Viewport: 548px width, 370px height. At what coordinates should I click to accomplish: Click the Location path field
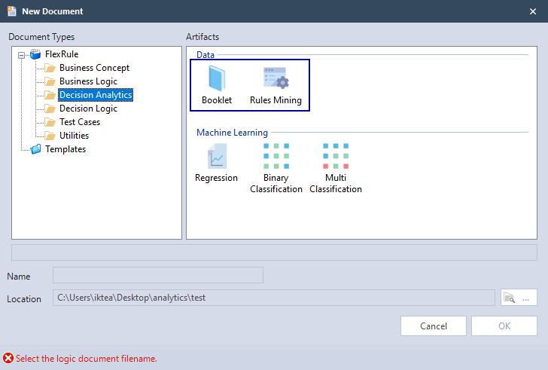[274, 298]
